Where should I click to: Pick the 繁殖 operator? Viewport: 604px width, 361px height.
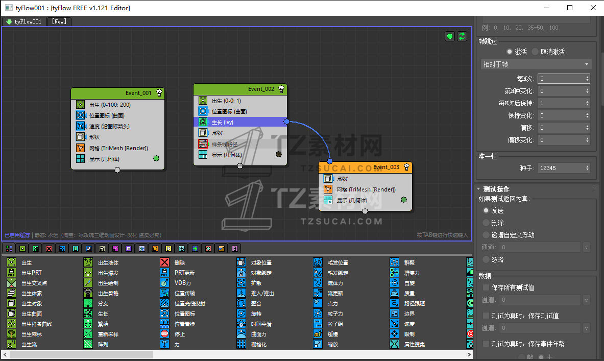click(96, 324)
